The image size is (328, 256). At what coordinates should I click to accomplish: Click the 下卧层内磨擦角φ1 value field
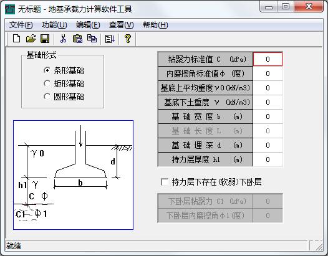click(268, 216)
